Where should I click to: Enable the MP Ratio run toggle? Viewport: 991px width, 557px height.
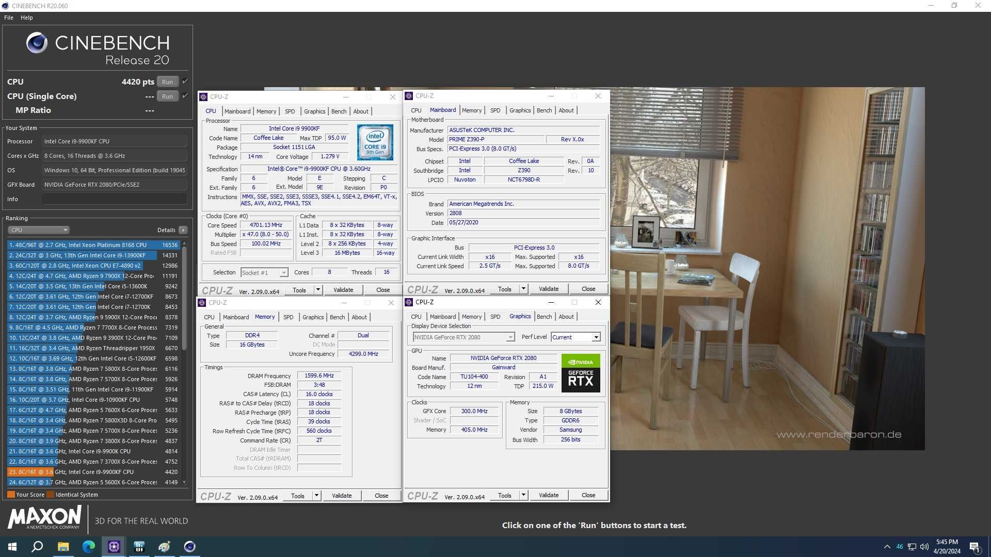click(x=184, y=110)
